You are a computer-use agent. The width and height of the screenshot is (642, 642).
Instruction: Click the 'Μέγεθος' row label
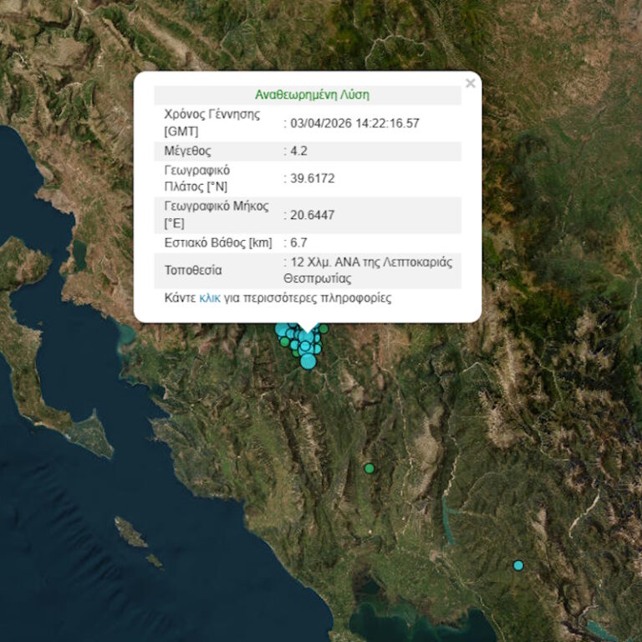188,151
